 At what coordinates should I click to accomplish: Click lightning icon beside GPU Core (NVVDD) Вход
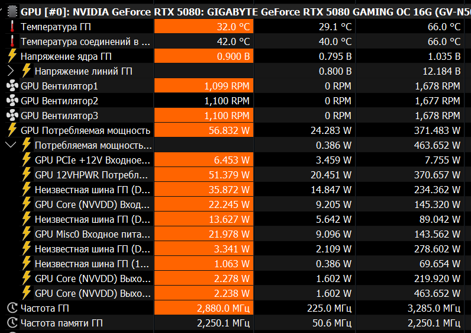click(27, 204)
